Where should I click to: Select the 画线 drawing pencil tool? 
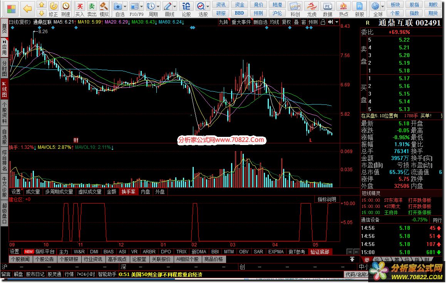click(x=168, y=6)
